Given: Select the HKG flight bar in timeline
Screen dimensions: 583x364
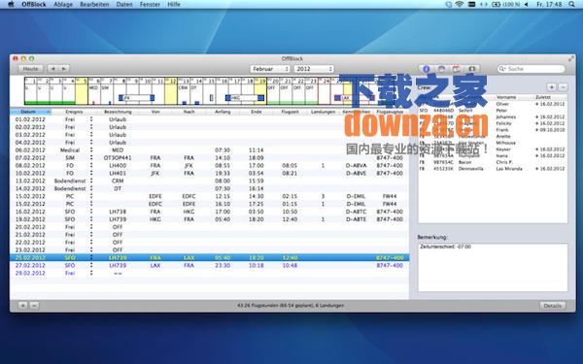Looking at the screenshot, I should (245, 98).
